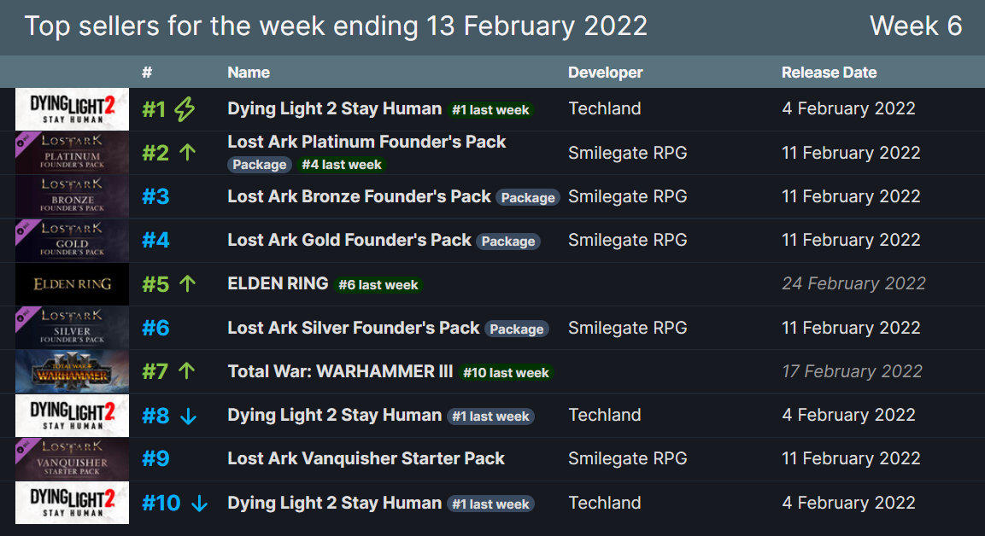985x536 pixels.
Task: Sort by the Name column header
Action: pyautogui.click(x=249, y=73)
